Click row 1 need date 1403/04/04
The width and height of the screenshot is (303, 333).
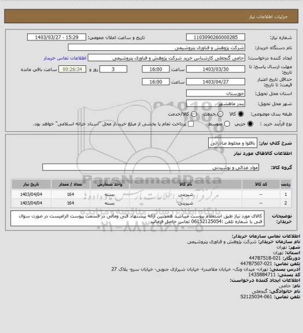pyautogui.click(x=31, y=194)
